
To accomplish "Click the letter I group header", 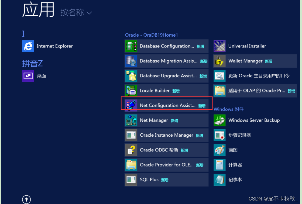I will coord(23,34).
